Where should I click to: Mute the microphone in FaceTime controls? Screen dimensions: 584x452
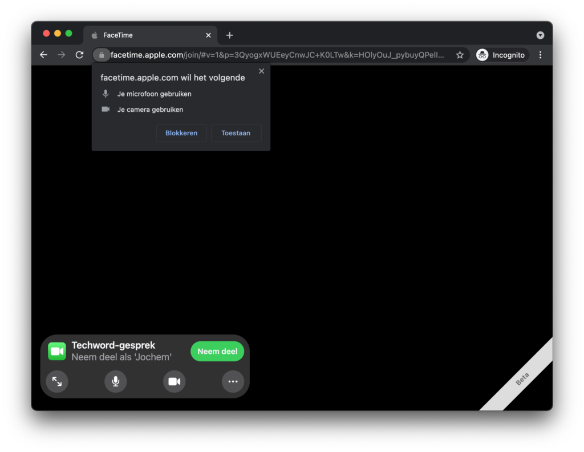click(115, 381)
